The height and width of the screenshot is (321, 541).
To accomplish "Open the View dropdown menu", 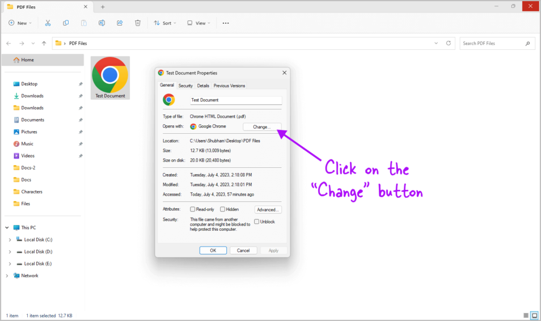I will (198, 23).
